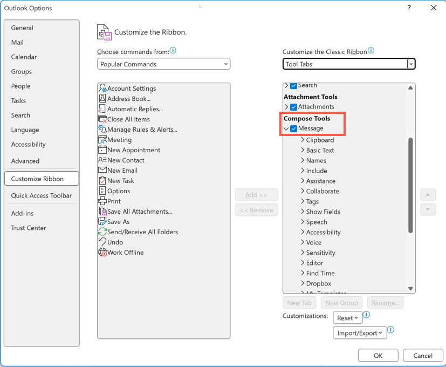
Task: Click the ribbon list vertical scrollbar thumb
Action: pos(410,185)
